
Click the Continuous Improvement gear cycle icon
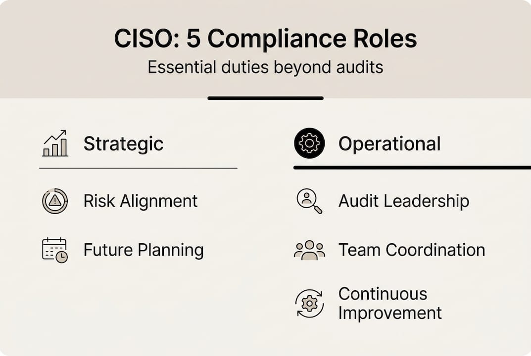(309, 303)
